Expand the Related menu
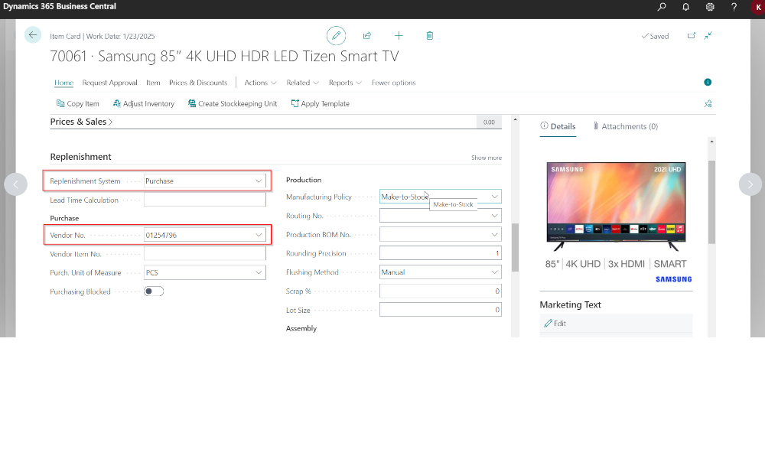The image size is (765, 459). click(302, 83)
